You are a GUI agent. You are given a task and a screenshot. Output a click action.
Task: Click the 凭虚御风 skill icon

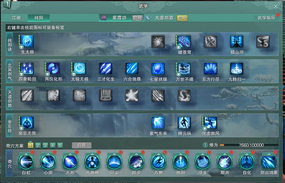tap(210, 123)
